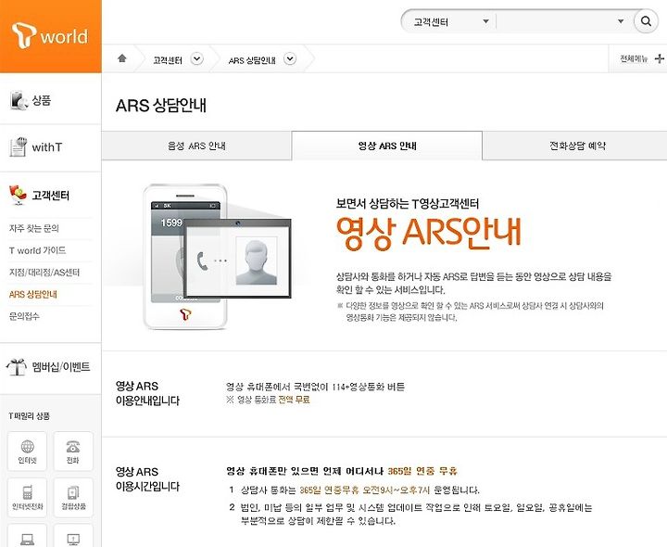The image size is (667, 547).
Task: Click the 고객센터 breadcrumb text
Action: tap(168, 60)
